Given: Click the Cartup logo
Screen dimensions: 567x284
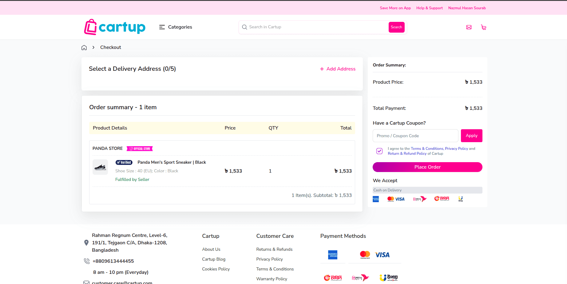Looking at the screenshot, I should coord(114,27).
